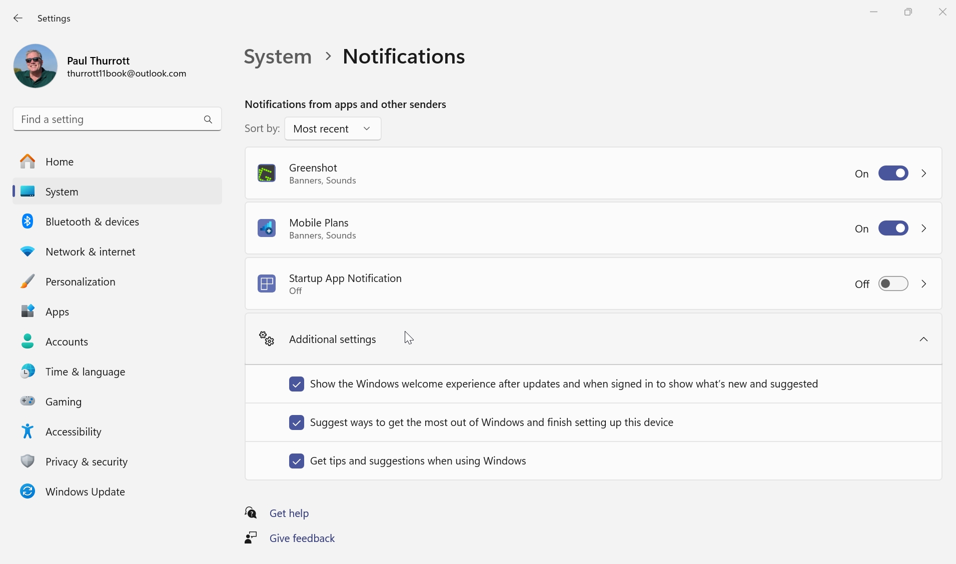This screenshot has width=956, height=564.
Task: Click the Startup App Notification icon
Action: pos(267,284)
